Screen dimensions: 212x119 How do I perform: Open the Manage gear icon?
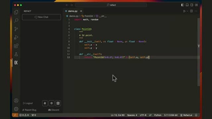[x=16, y=109]
